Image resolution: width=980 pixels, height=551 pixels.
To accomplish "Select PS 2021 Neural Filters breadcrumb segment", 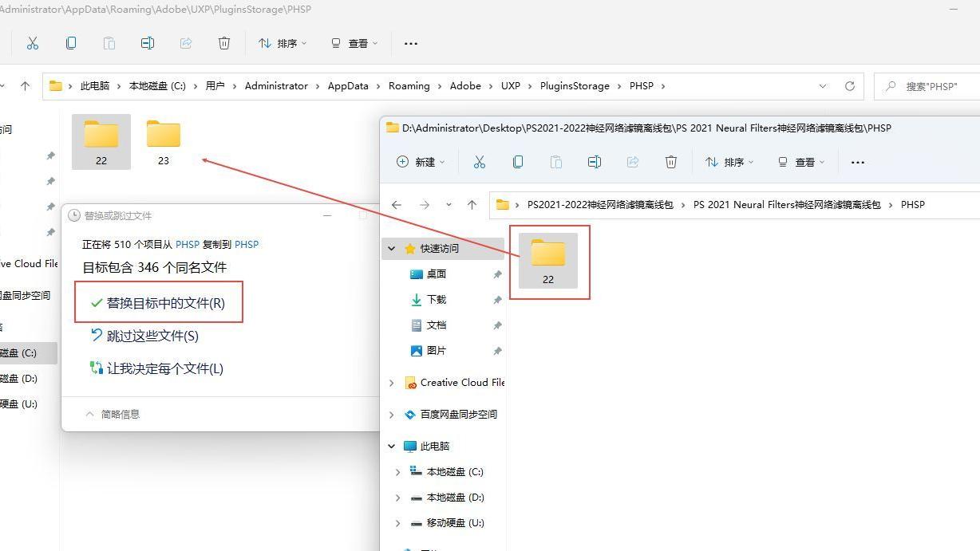I will 787,205.
